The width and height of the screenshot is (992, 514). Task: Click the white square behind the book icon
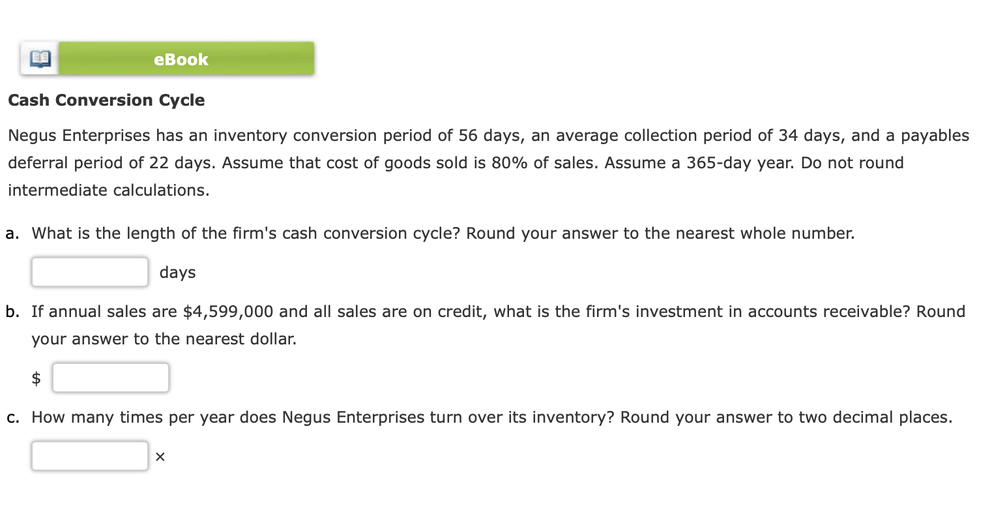pyautogui.click(x=39, y=59)
